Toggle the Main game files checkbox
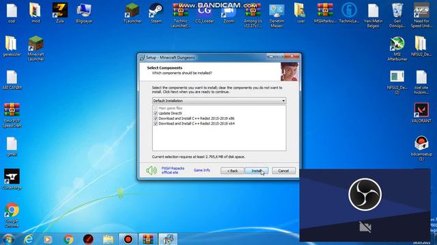Viewport: 437px width, 245px height. click(x=156, y=108)
